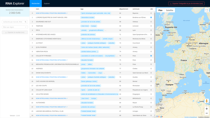
Task: Switch to the Rechercher tab
Action: point(36,3)
